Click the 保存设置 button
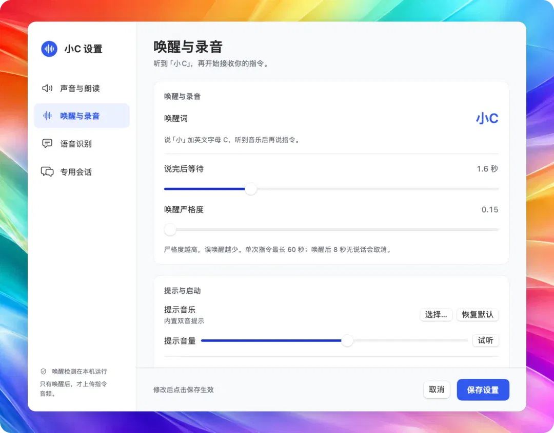The image size is (554, 433). click(483, 389)
